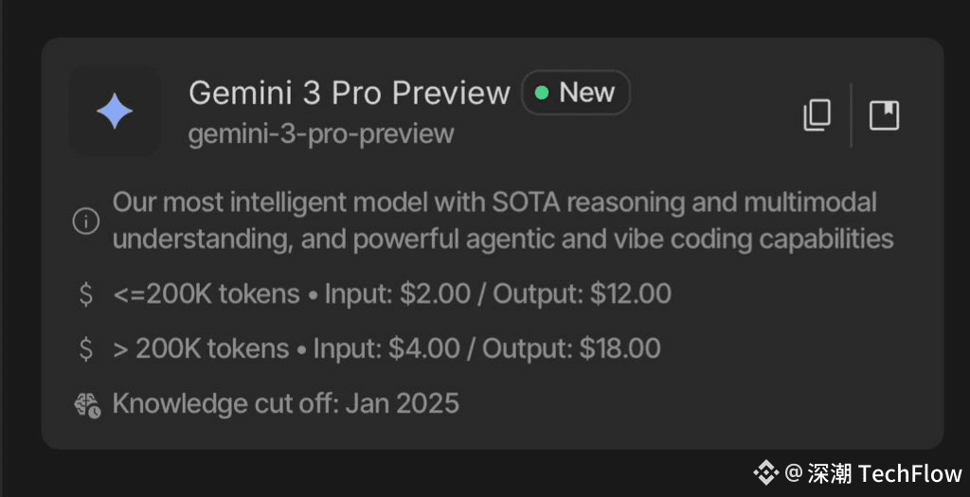This screenshot has width=970, height=497.
Task: Click the "Knowledge cut off: Jan 2025" text
Action: (285, 404)
